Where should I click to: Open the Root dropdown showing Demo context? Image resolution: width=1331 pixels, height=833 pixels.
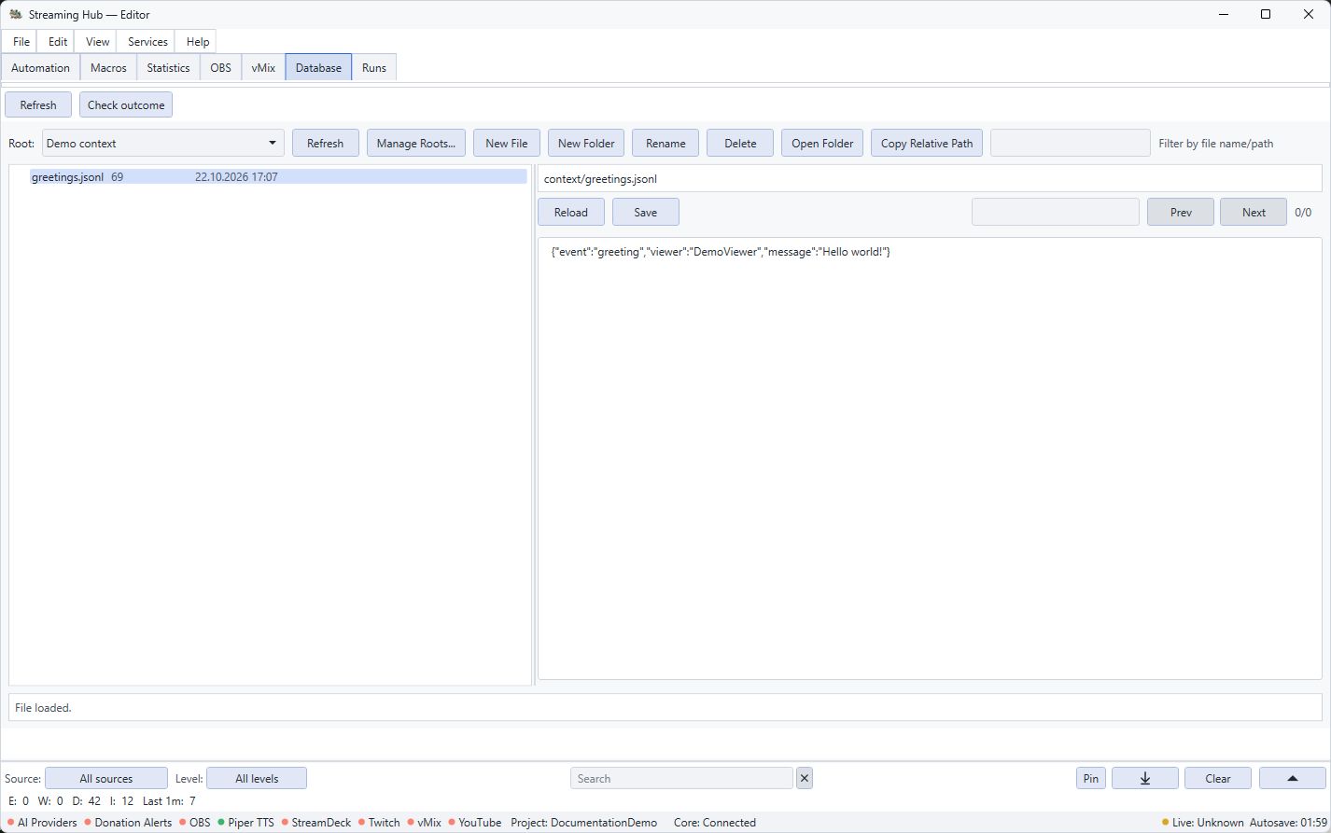coord(163,143)
